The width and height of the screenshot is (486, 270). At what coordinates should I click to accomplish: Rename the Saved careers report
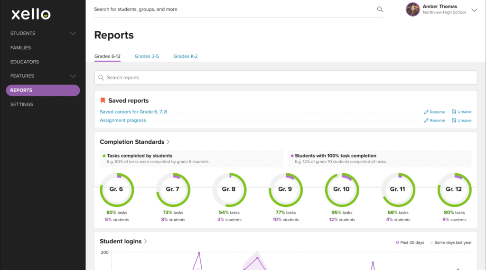[x=437, y=112]
